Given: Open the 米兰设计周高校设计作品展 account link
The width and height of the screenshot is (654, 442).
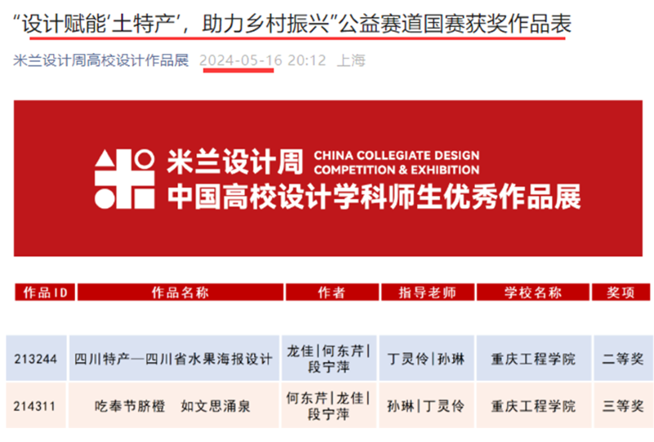Looking at the screenshot, I should coord(101,61).
